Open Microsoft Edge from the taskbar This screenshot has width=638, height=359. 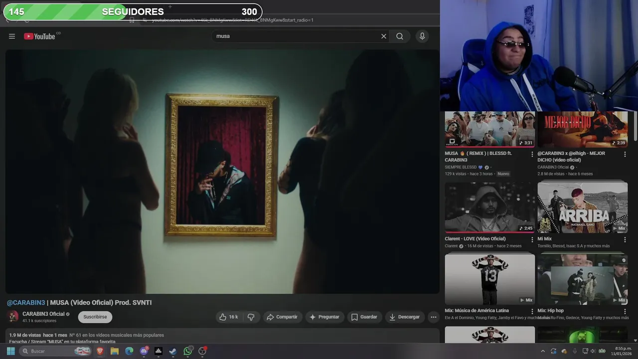tap(129, 351)
